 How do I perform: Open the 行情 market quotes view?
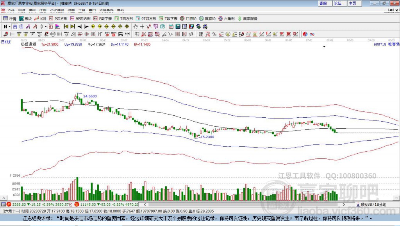(x=9, y=18)
